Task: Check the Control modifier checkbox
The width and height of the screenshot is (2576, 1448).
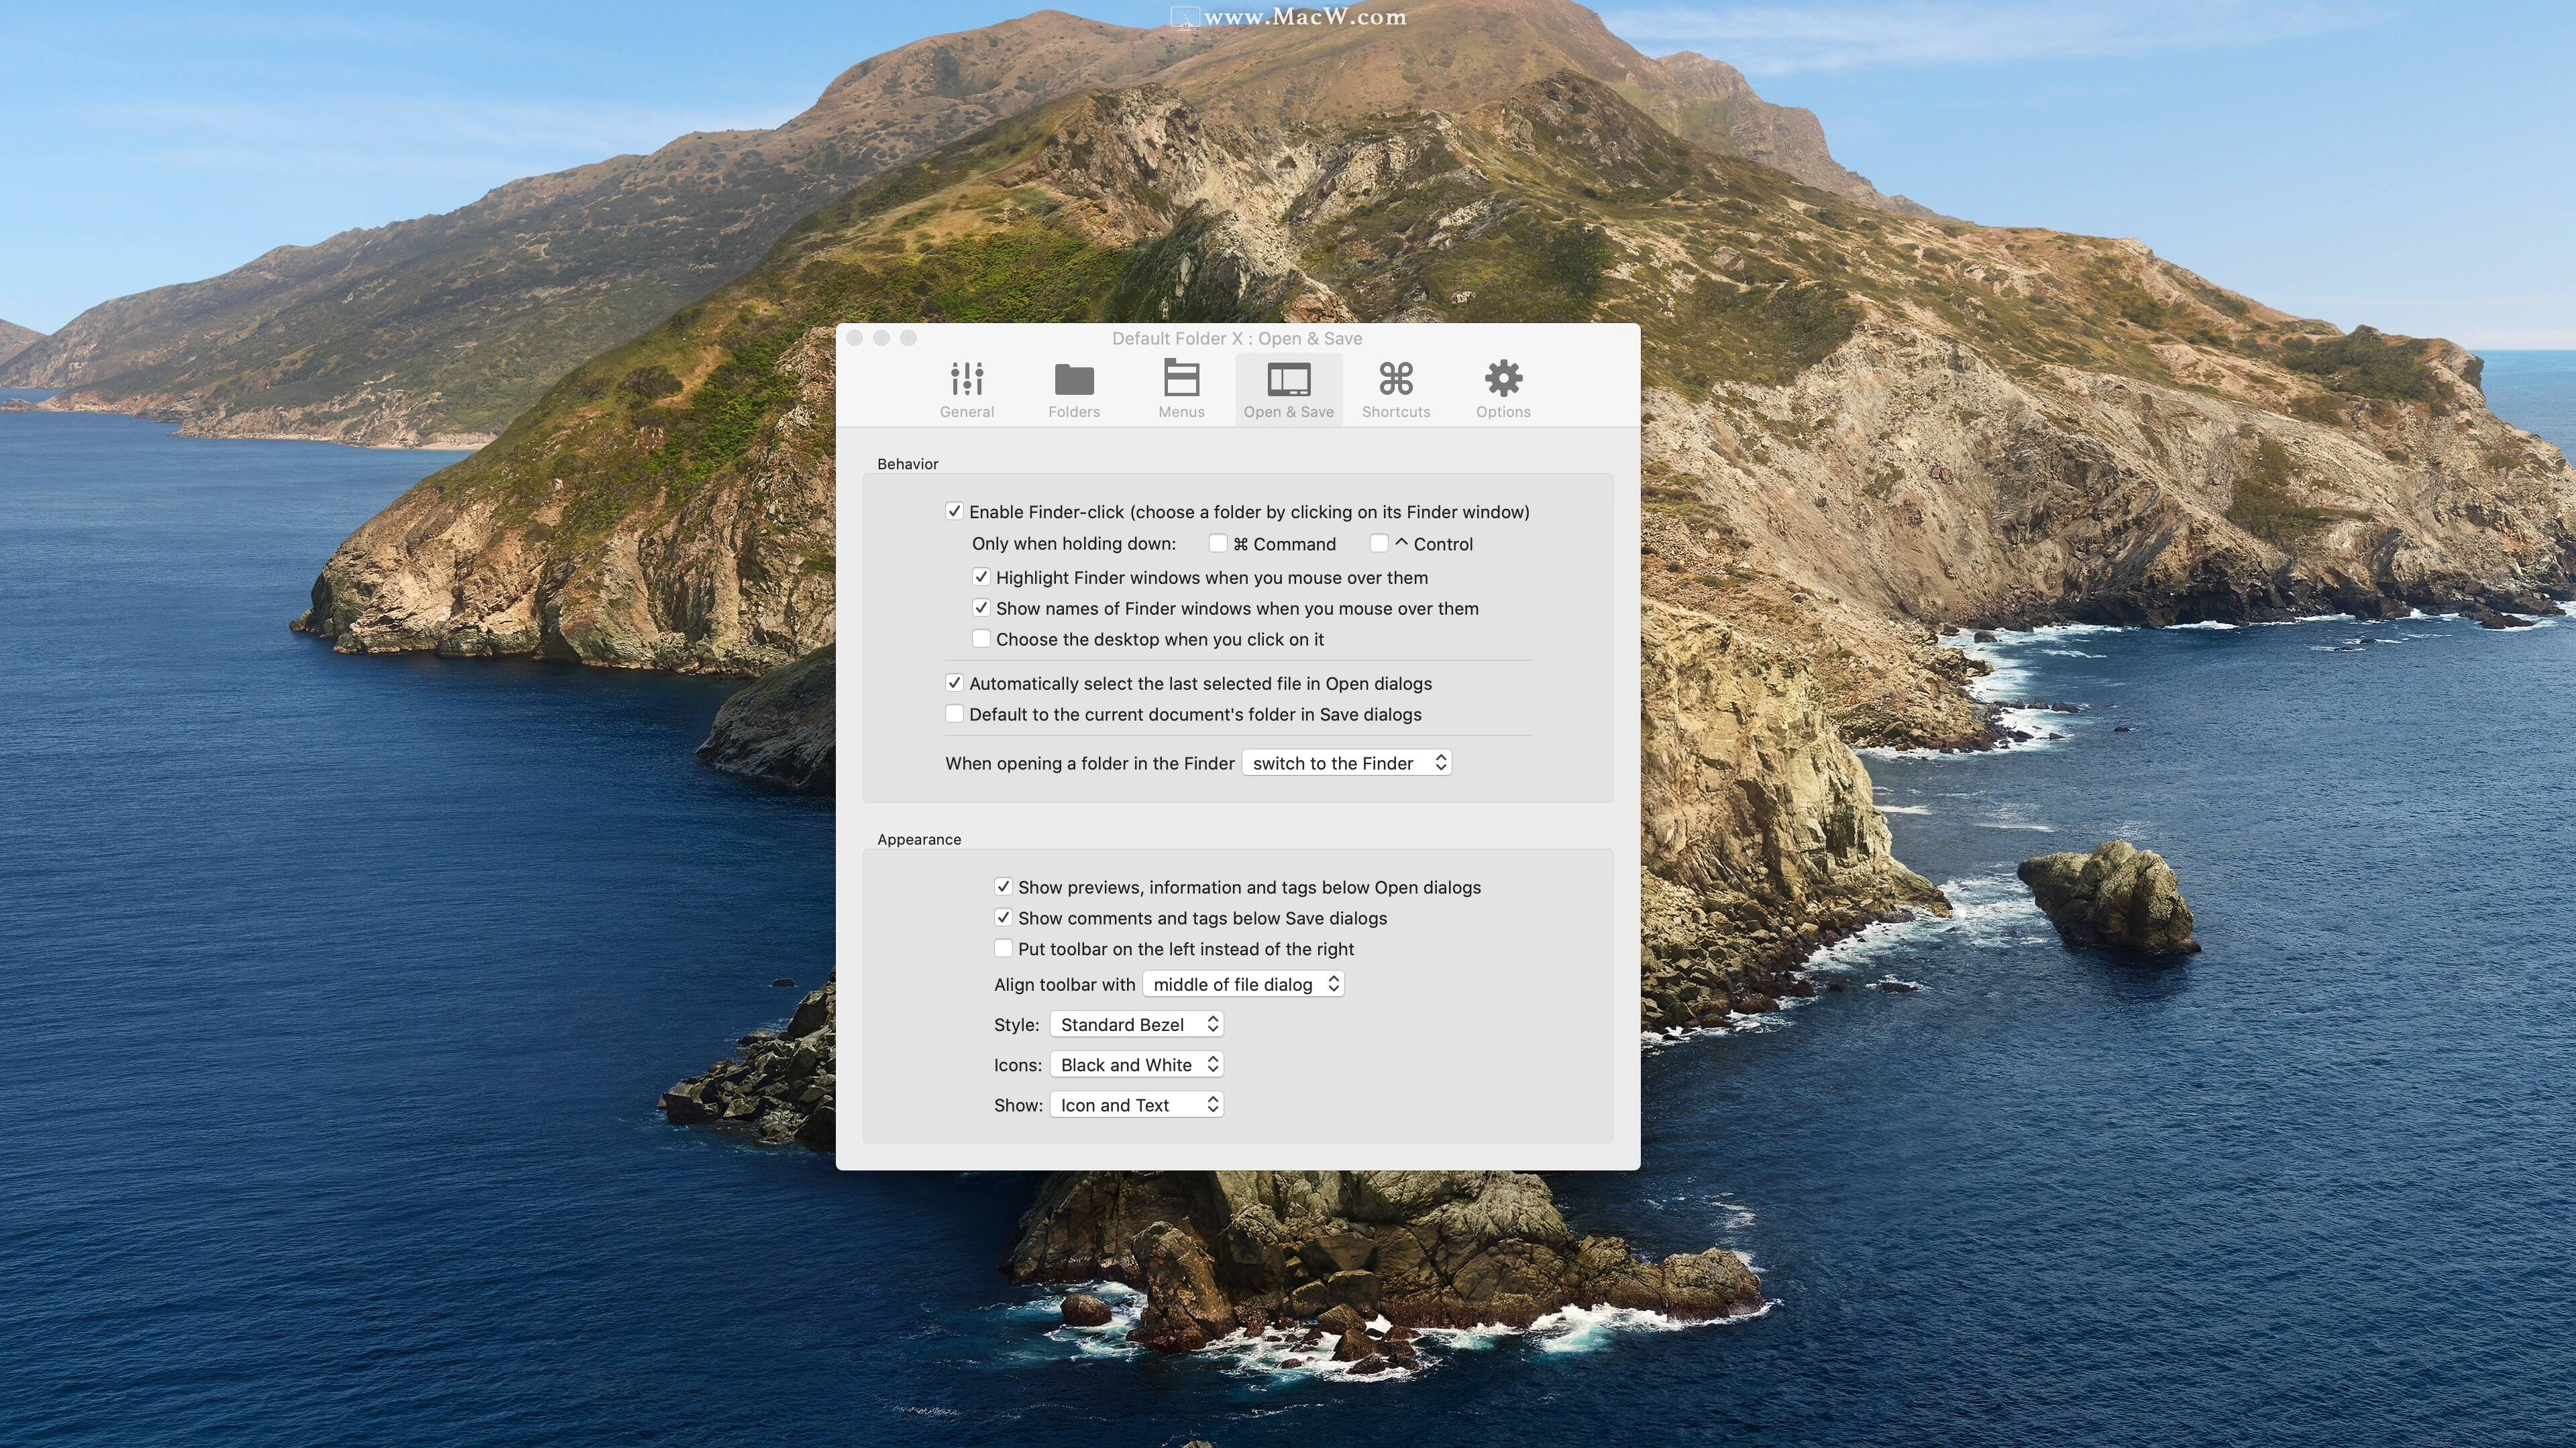Action: (x=1379, y=544)
